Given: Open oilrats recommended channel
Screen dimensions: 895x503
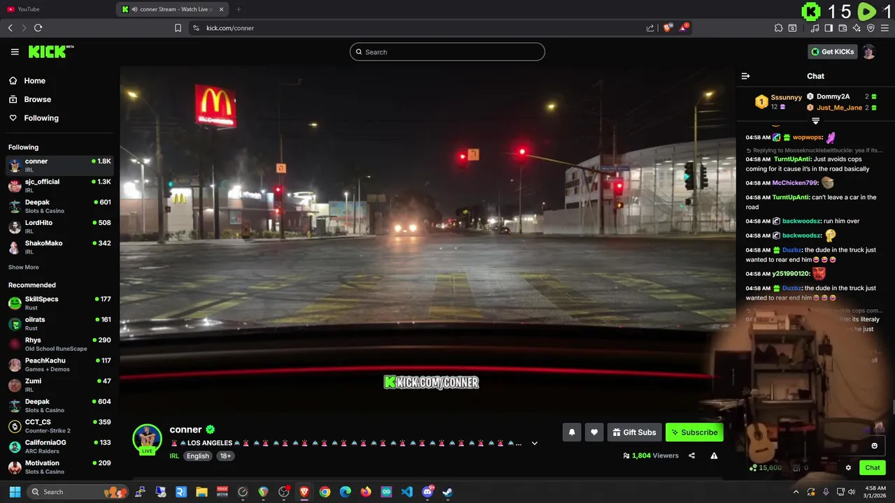Looking at the screenshot, I should [59, 323].
